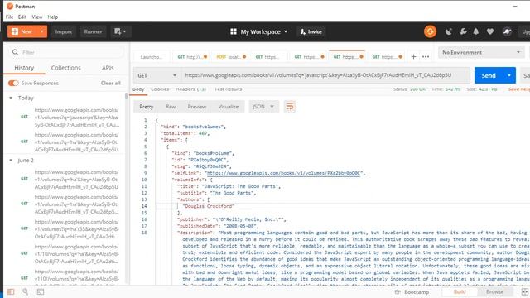Viewport: 530px width, 298px height.
Task: Open the New button dropdown arrow
Action: tap(41, 31)
